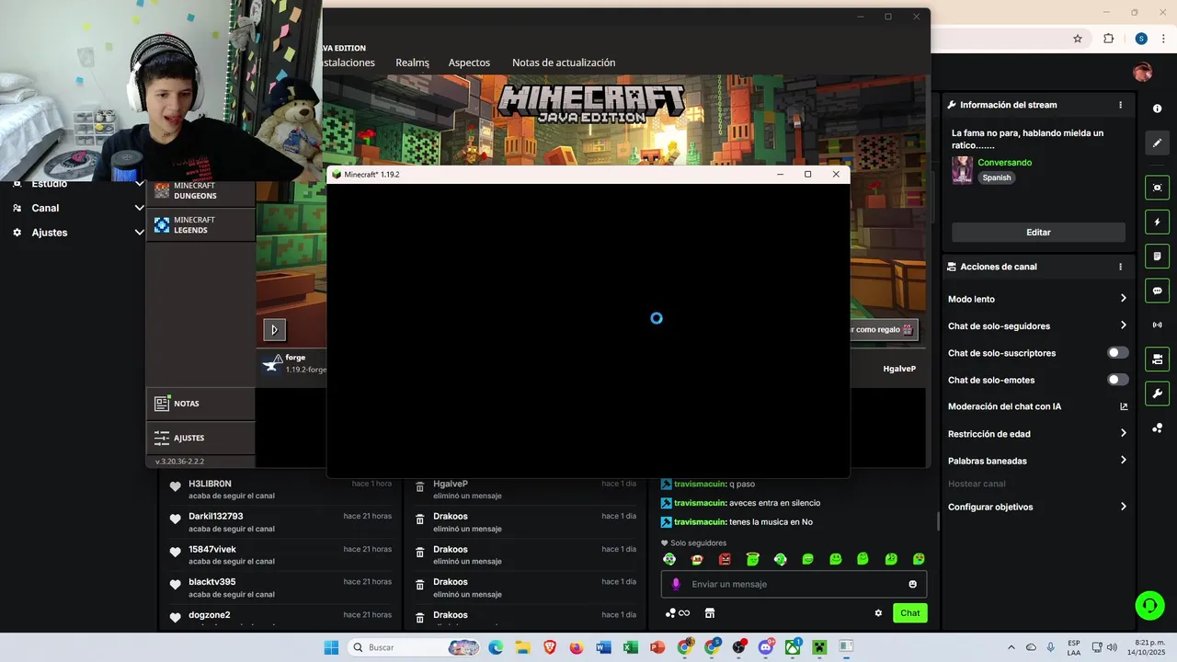Select Minecraft Legends in launcher sidebar
Screen dimensions: 1177x662
click(200, 225)
